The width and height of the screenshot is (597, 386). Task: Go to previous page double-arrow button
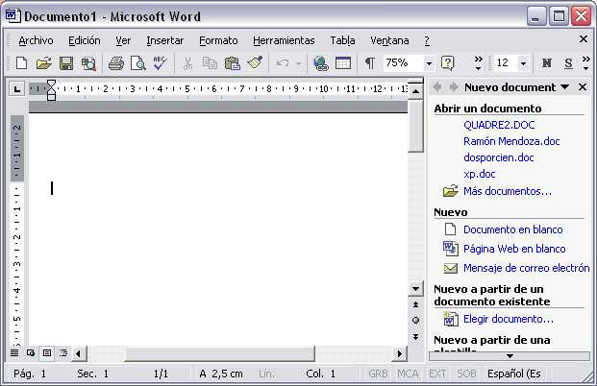tap(415, 304)
